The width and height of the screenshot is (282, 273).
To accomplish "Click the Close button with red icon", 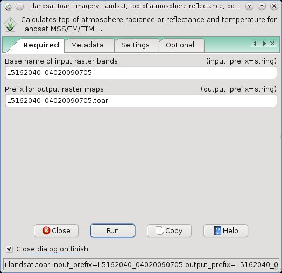I will [x=56, y=230].
